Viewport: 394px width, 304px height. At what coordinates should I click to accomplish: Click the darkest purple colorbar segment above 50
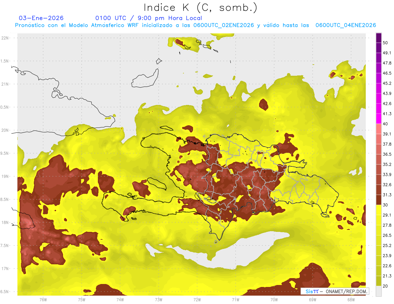(x=379, y=38)
